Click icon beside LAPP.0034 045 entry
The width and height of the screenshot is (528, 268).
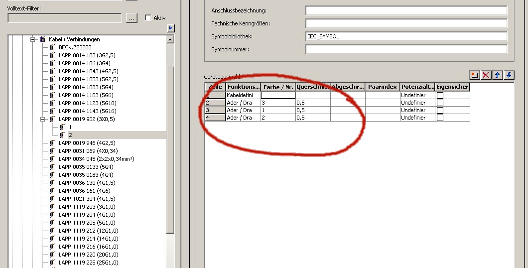click(x=52, y=159)
